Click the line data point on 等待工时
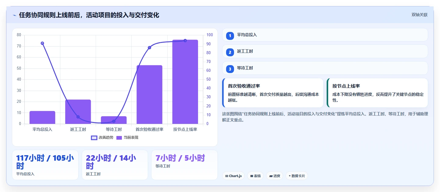Screen dimensions: 440x192 [x=114, y=121]
